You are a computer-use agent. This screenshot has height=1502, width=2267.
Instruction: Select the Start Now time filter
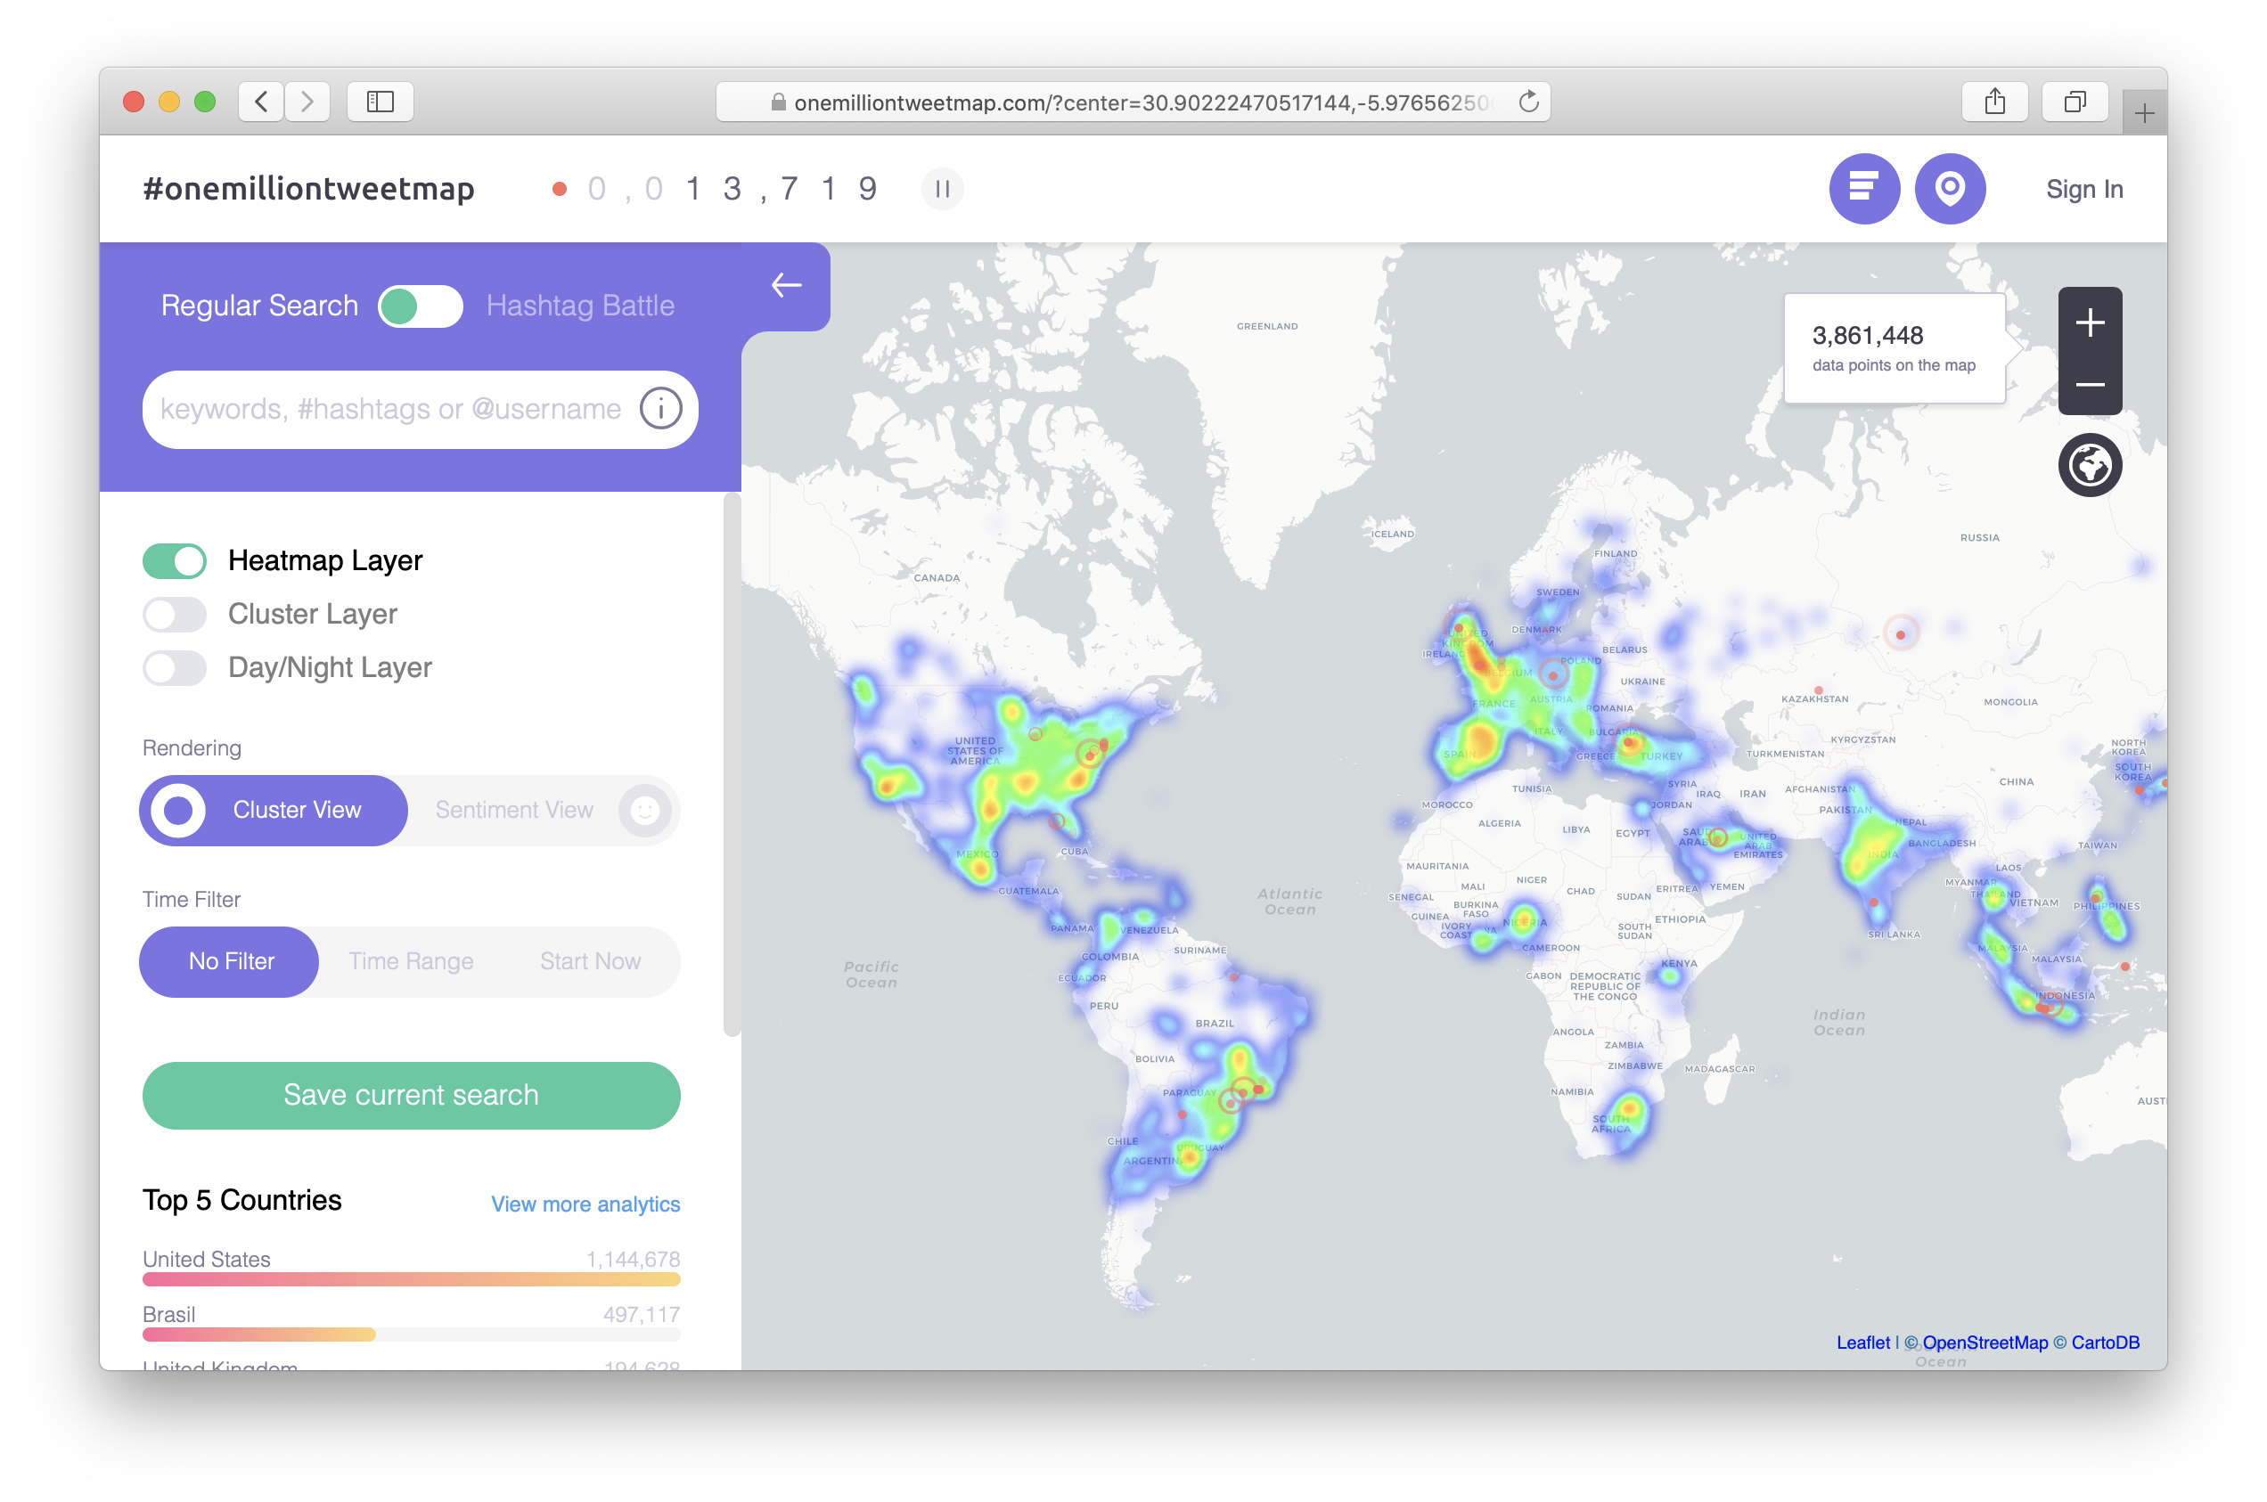[x=589, y=960]
